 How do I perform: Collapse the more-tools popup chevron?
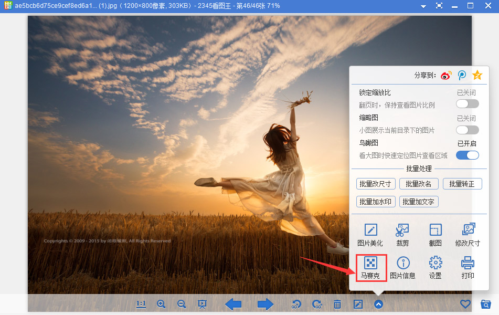click(378, 304)
